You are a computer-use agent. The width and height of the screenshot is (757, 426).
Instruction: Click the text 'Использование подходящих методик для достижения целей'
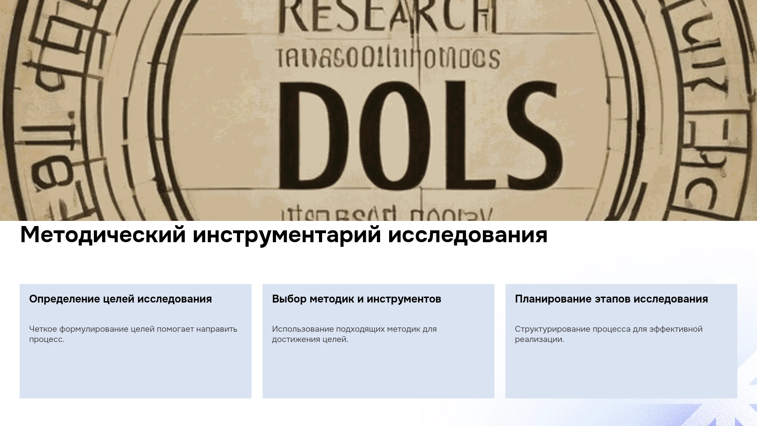[x=354, y=334]
